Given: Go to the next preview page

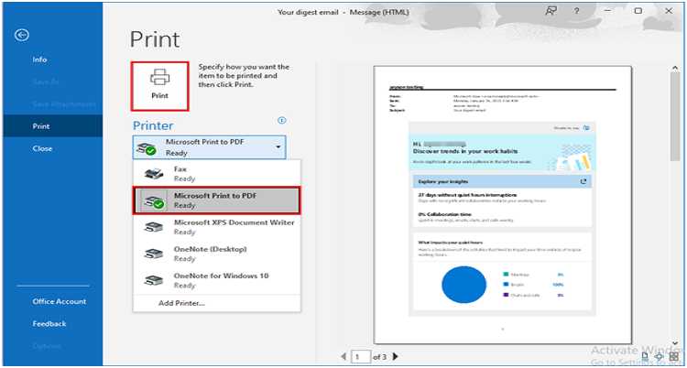Looking at the screenshot, I should click(396, 357).
